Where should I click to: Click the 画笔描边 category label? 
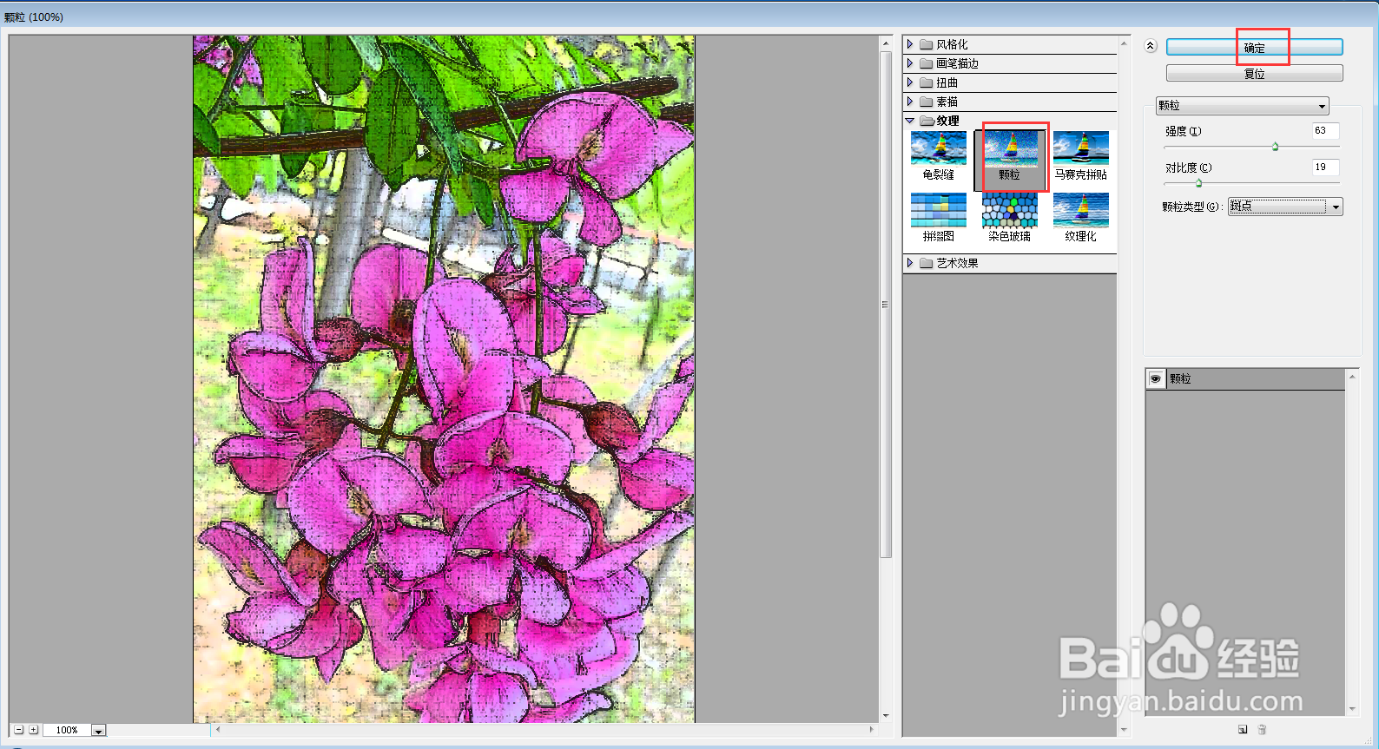pos(957,63)
